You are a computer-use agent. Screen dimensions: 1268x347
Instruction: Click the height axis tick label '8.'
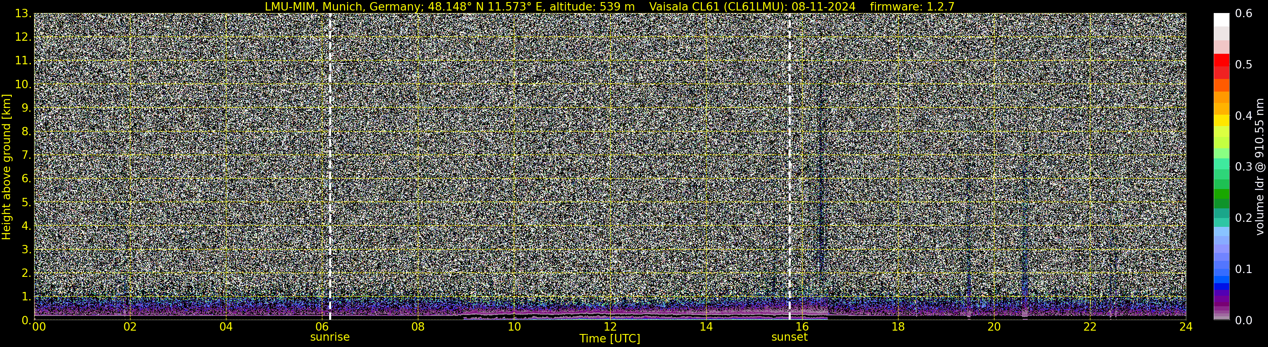pos(27,131)
